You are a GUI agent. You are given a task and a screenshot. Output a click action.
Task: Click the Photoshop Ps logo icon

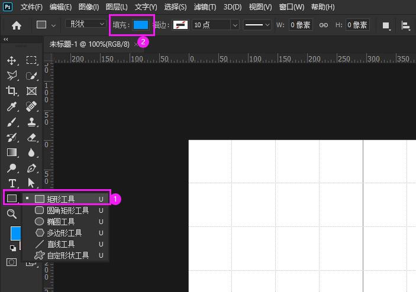(8, 7)
